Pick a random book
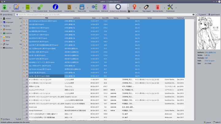 [x=40, y=6]
